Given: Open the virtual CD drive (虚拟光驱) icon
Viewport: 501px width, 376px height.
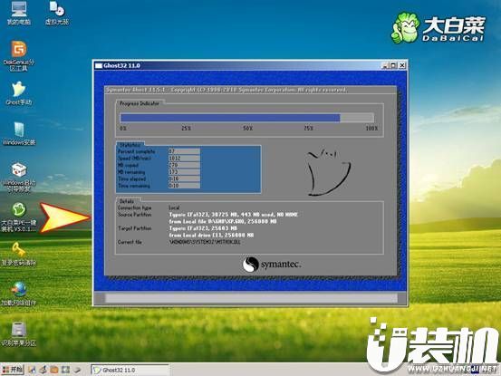Looking at the screenshot, I should 57,13.
